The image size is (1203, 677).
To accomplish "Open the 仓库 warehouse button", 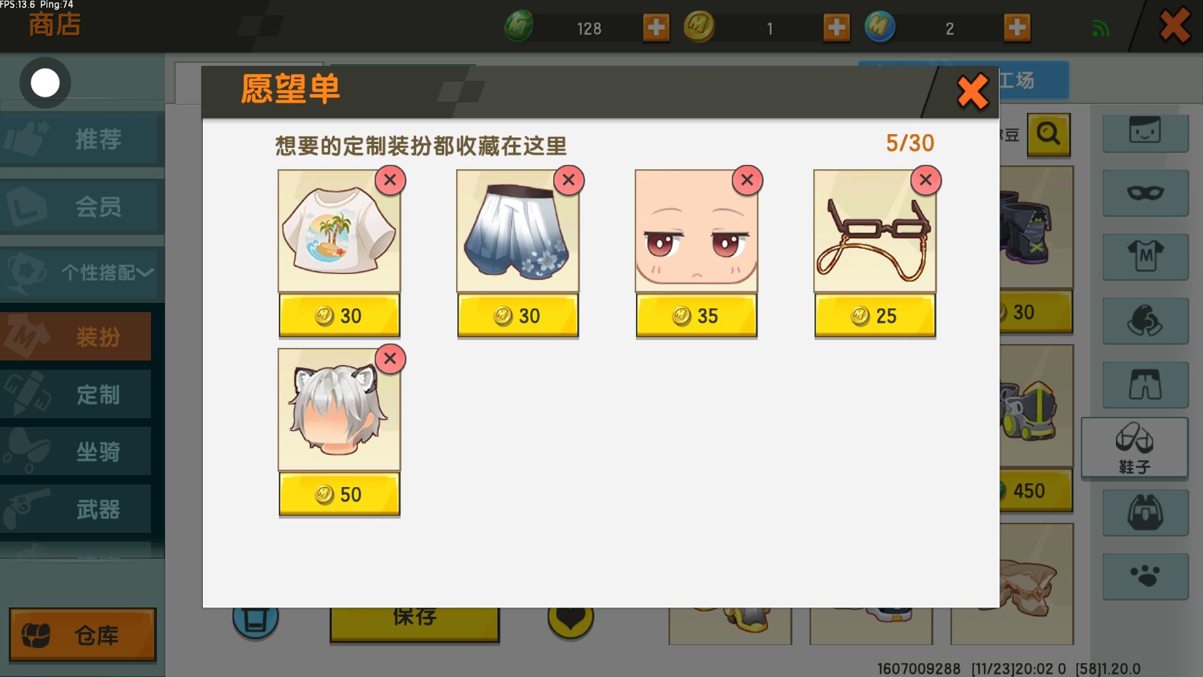I will coord(82,635).
